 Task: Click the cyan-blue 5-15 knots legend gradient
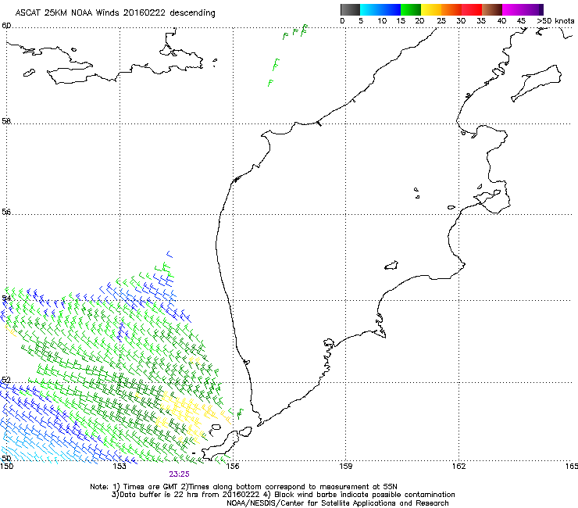(x=380, y=9)
